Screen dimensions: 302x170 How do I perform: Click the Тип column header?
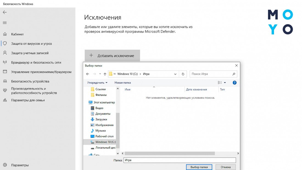(x=222, y=90)
